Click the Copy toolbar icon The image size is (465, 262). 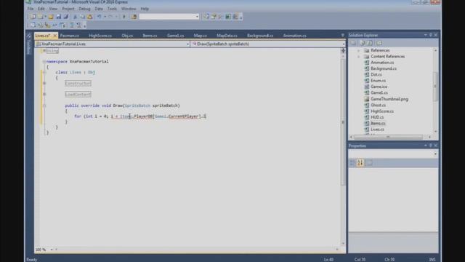[82, 17]
